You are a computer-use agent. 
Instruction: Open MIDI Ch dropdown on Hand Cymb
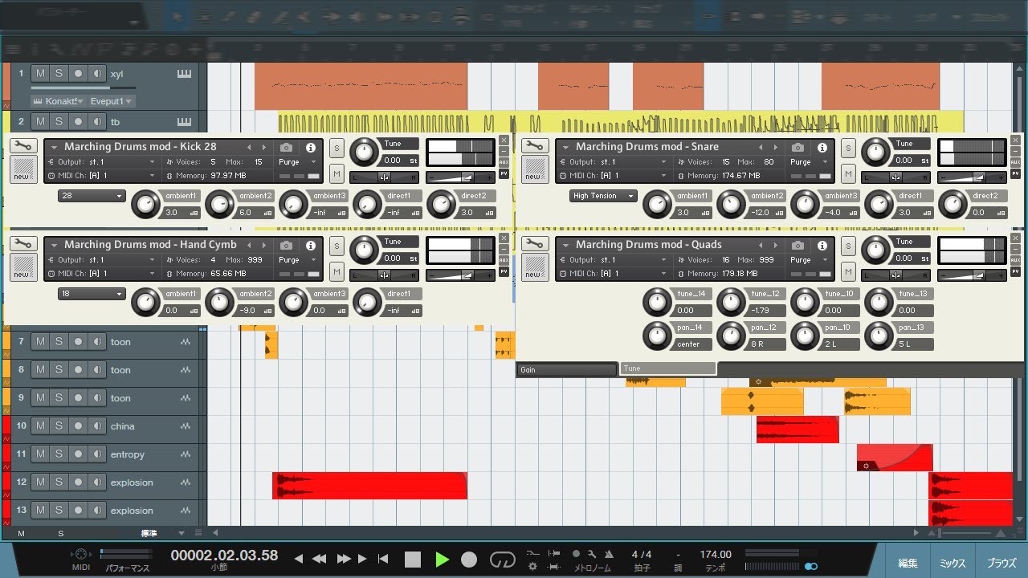pos(102,273)
